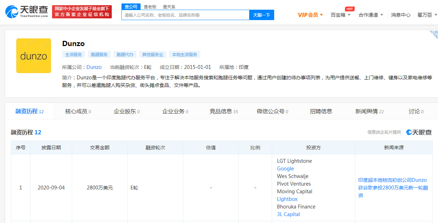Click the 2800万美元 amount cell

pyautogui.click(x=100, y=188)
